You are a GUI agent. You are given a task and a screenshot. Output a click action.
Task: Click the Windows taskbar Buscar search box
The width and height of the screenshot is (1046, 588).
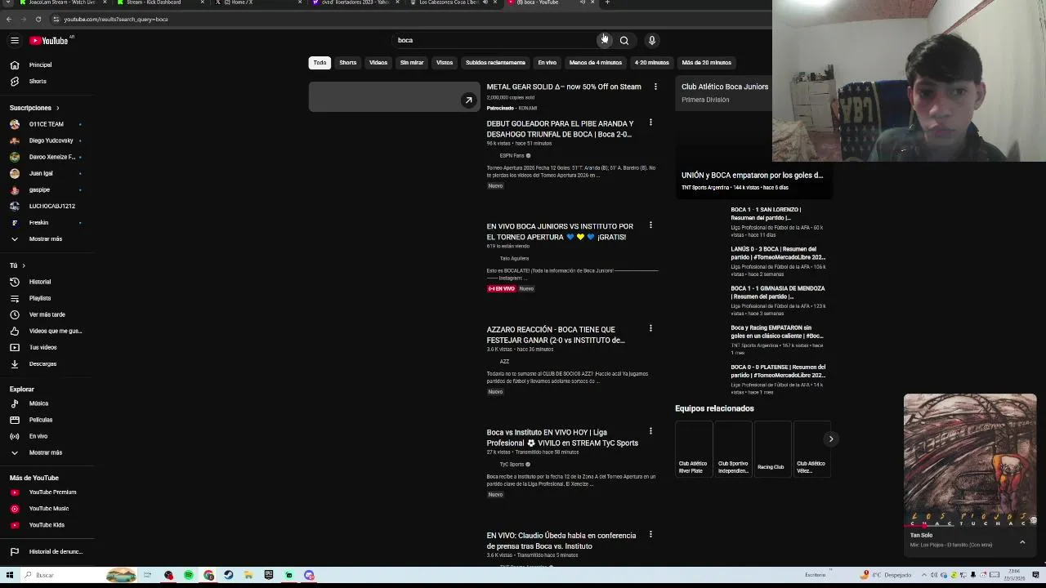pos(61,575)
